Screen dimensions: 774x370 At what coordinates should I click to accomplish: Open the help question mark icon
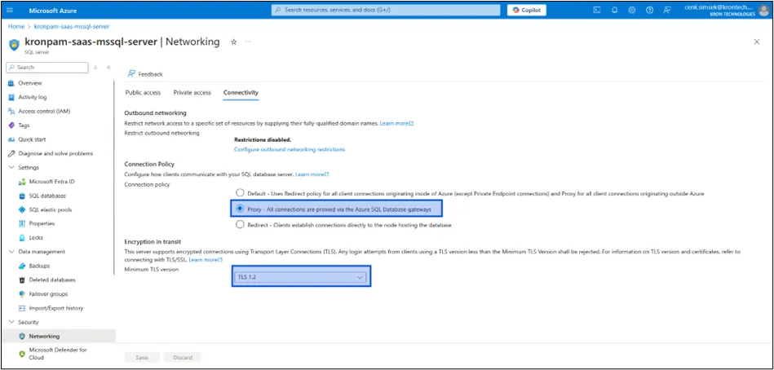649,10
